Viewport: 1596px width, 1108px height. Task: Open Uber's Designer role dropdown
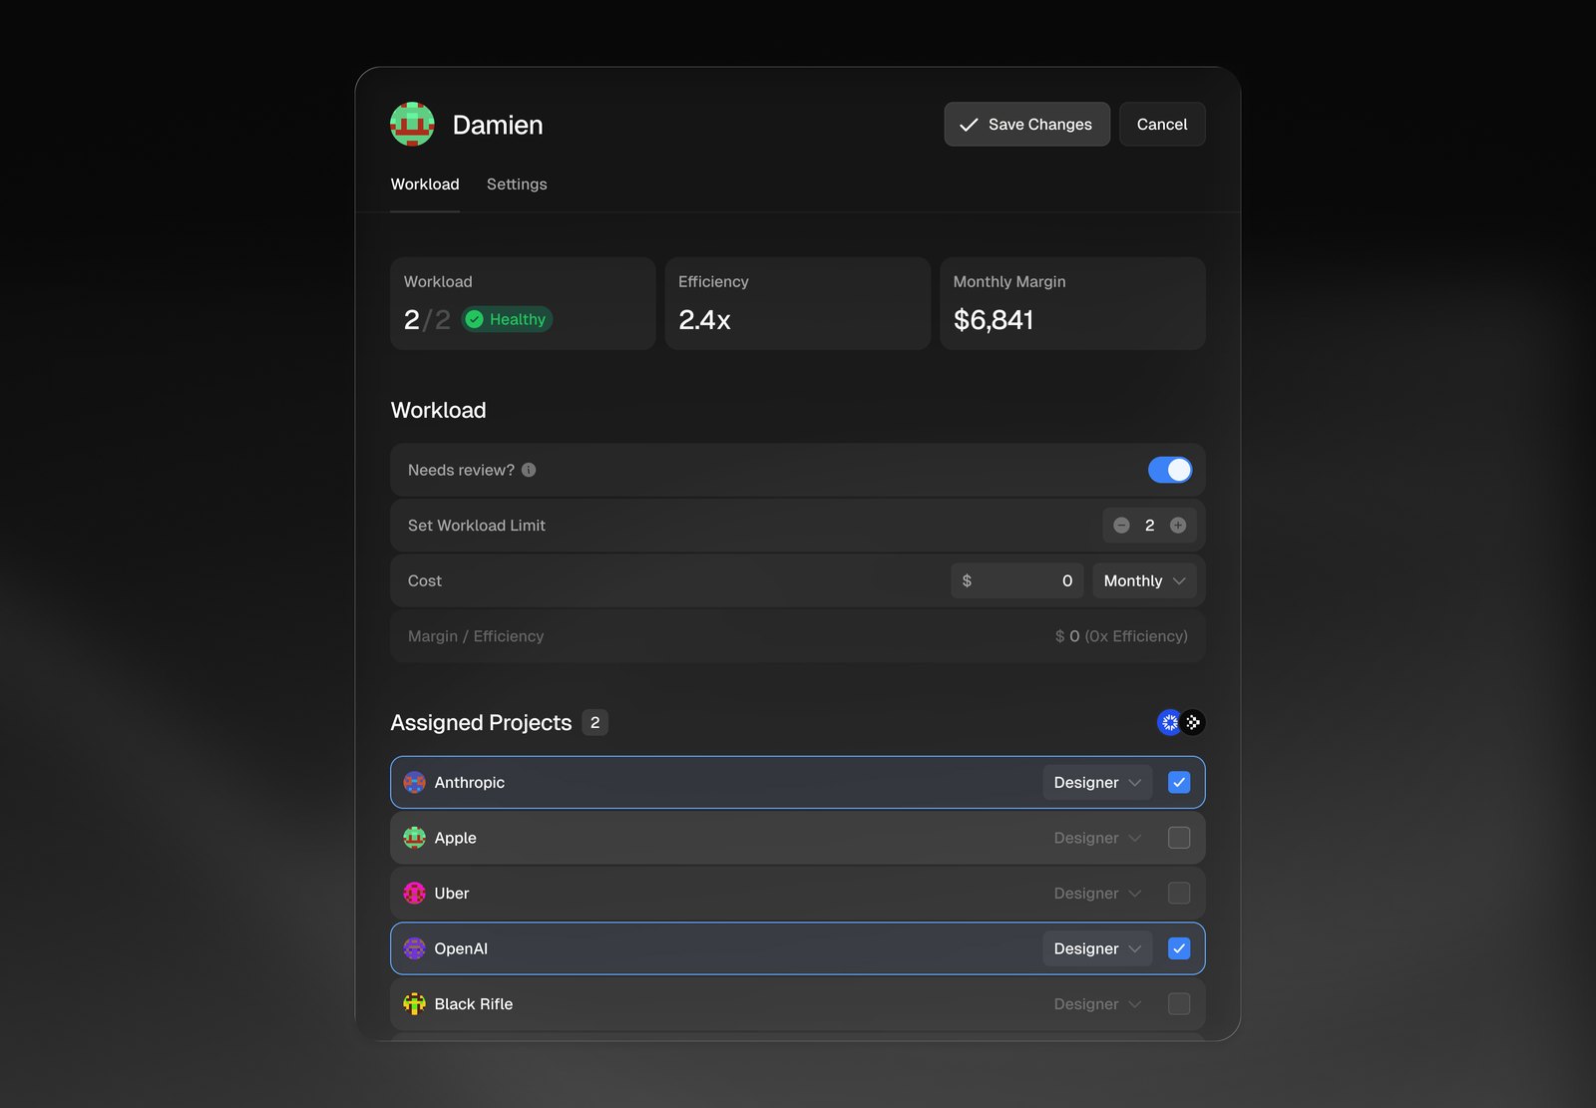1097,894
